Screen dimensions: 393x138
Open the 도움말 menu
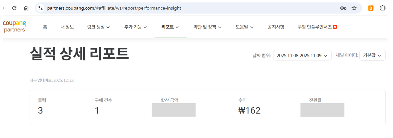(244, 27)
